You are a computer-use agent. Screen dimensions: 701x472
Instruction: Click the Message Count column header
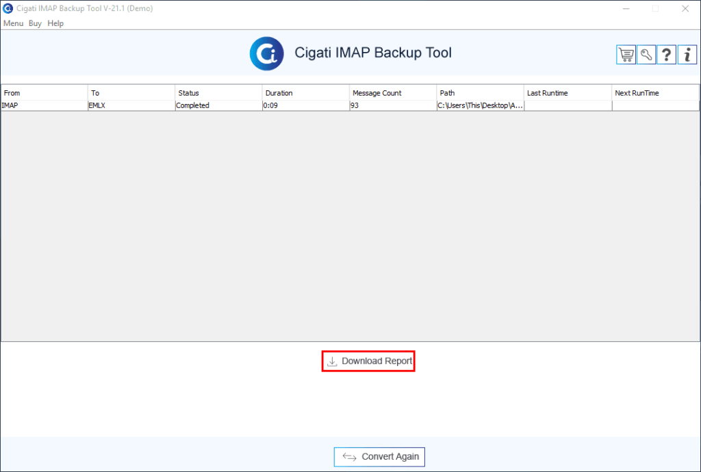393,93
